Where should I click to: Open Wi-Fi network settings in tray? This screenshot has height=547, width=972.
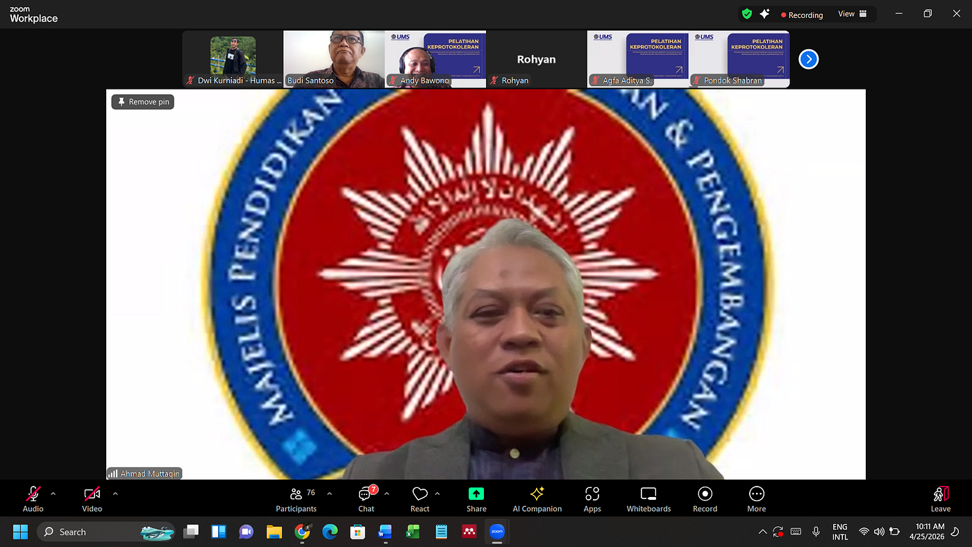coord(864,532)
